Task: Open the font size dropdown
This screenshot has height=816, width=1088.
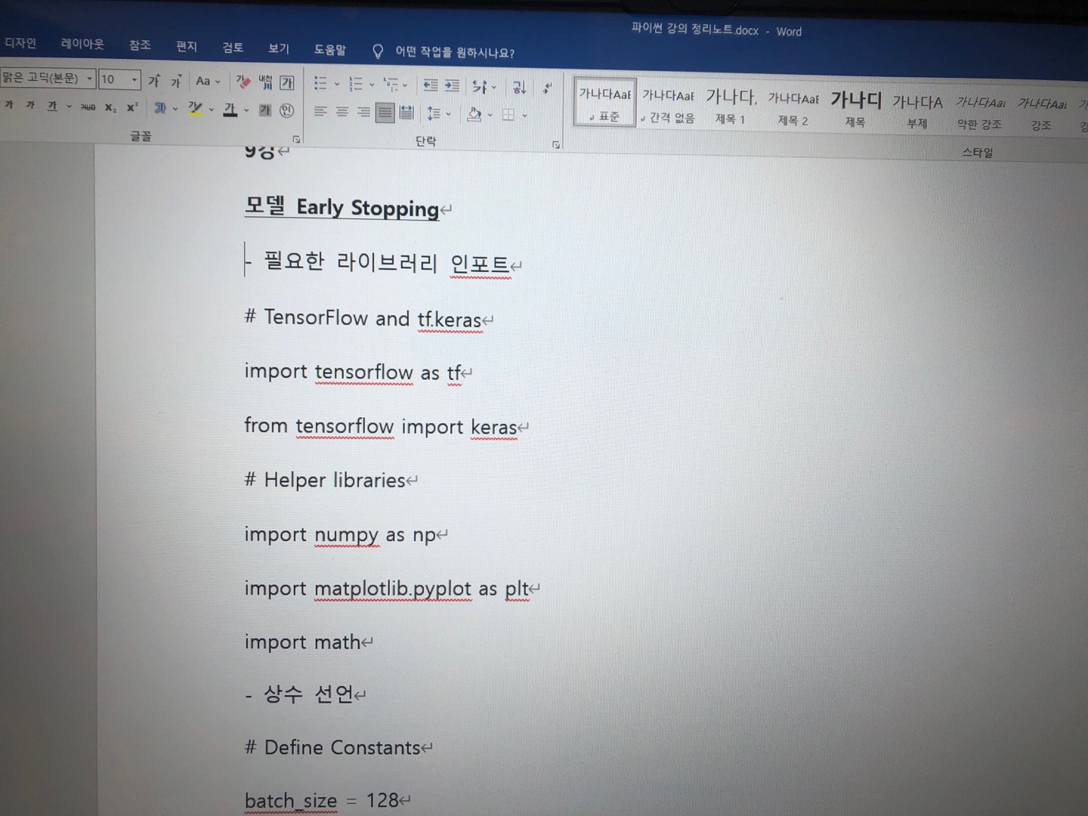Action: 134,79
